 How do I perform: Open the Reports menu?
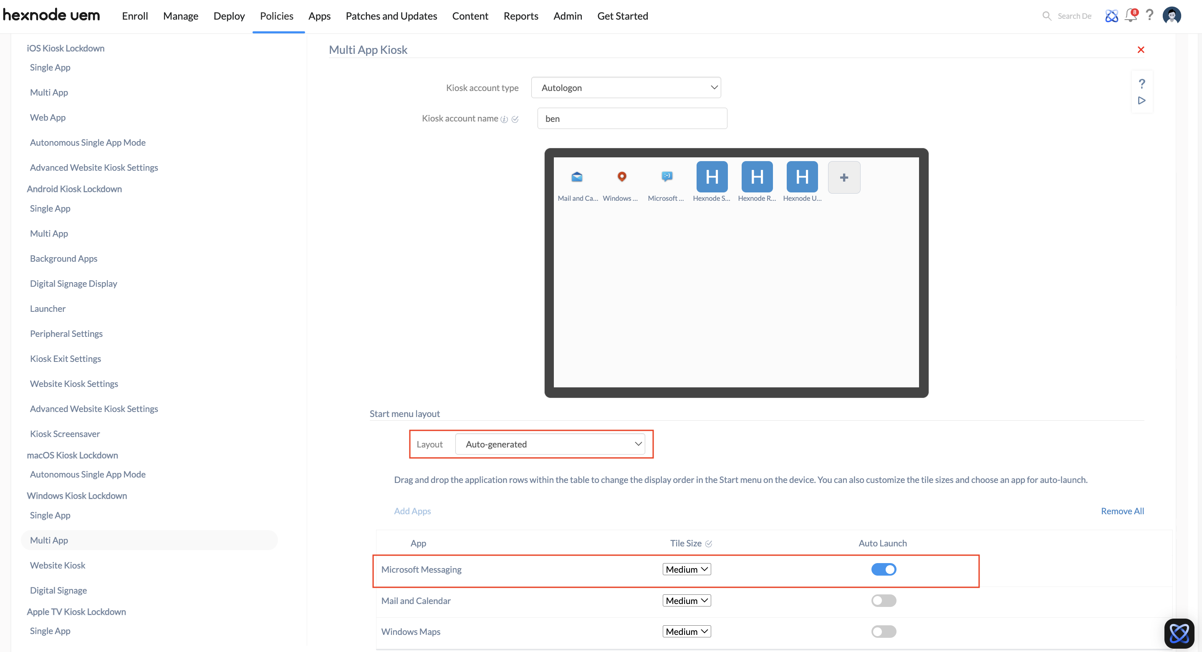(x=521, y=16)
